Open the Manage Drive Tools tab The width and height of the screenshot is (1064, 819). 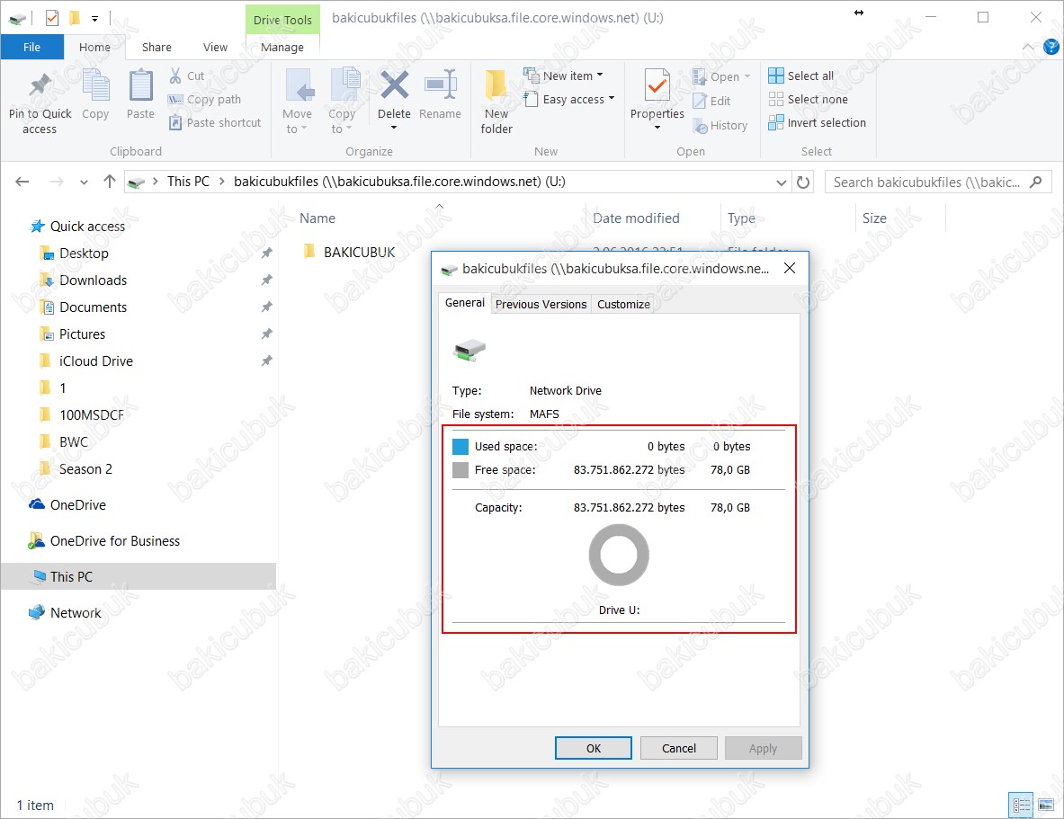pyautogui.click(x=282, y=47)
